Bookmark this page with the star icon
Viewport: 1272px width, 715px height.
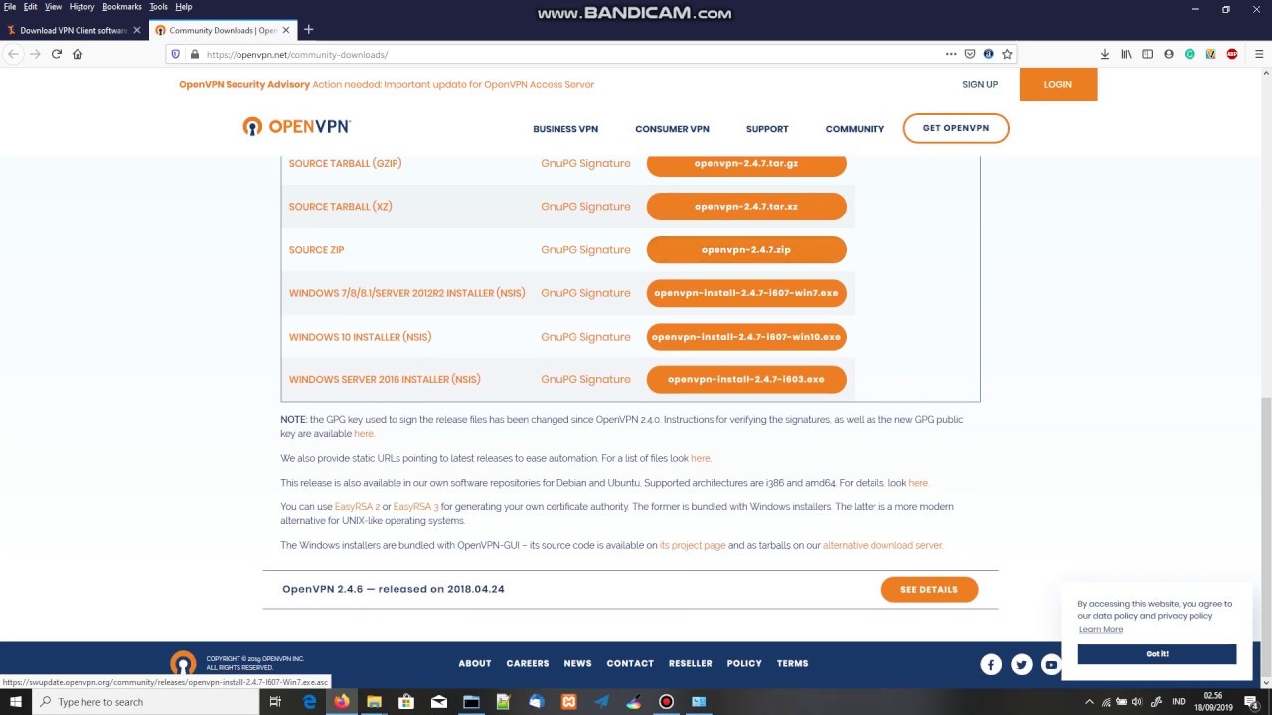(x=1007, y=54)
